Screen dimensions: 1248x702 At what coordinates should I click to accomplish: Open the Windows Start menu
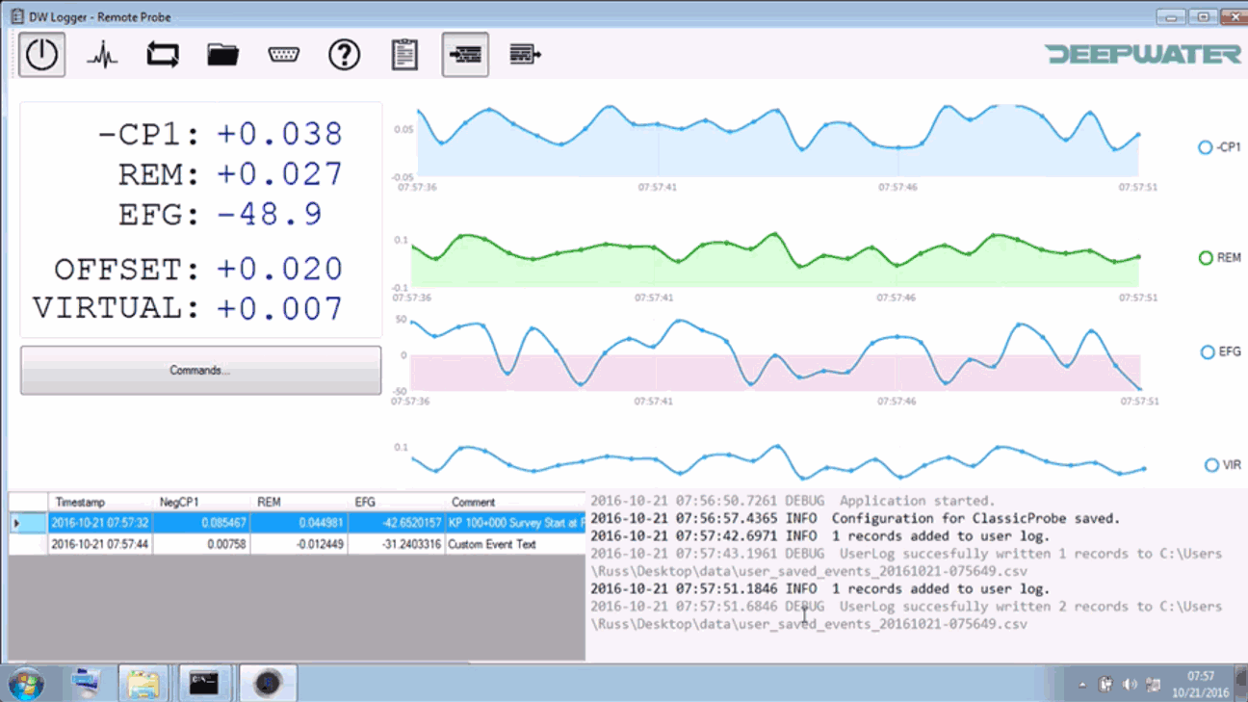[26, 684]
